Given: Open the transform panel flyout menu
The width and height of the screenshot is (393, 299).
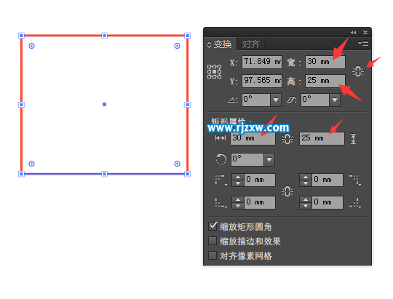Looking at the screenshot, I should pos(363,44).
